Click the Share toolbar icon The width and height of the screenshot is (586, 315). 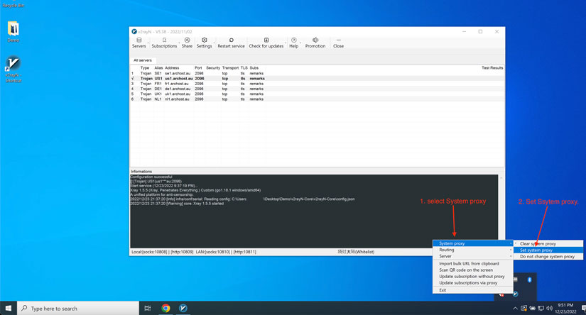click(x=187, y=43)
